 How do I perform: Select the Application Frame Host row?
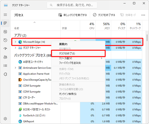pyautogui.click(x=77, y=74)
